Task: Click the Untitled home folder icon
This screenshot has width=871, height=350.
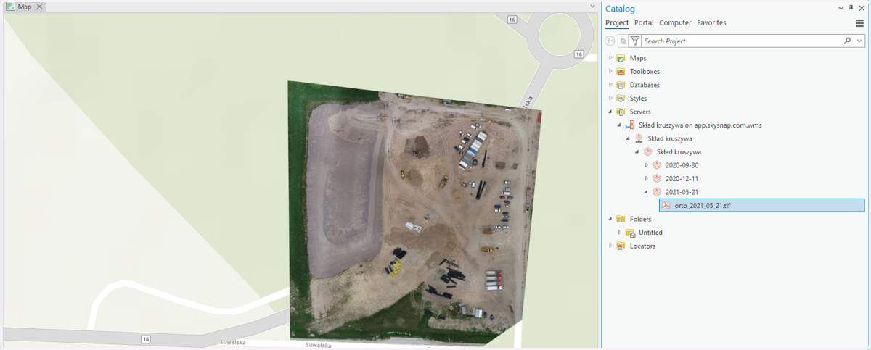Action: click(630, 233)
